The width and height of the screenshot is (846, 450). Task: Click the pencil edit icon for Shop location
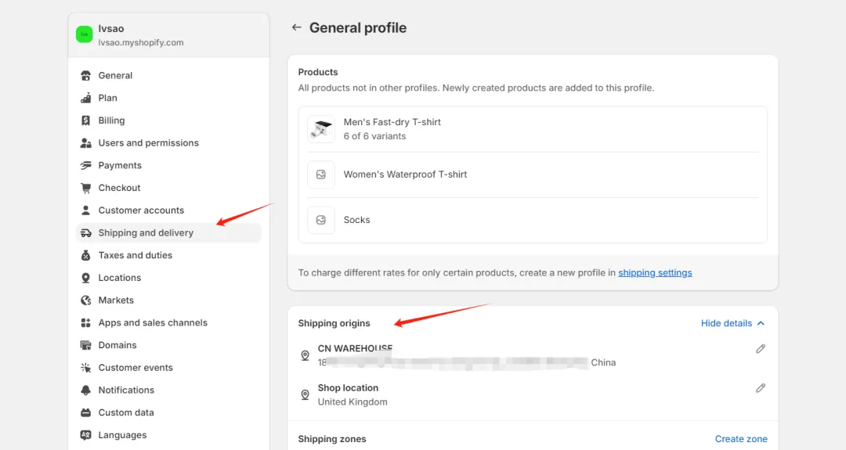760,388
